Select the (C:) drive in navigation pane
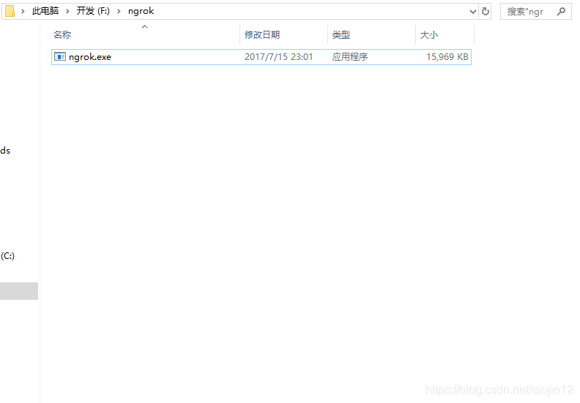The height and width of the screenshot is (403, 580). [x=8, y=255]
